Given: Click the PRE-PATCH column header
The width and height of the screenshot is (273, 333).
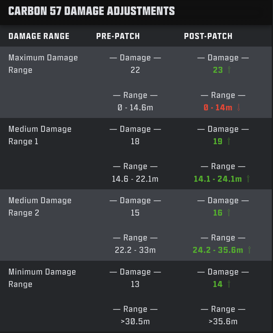Looking at the screenshot, I should tap(118, 36).
